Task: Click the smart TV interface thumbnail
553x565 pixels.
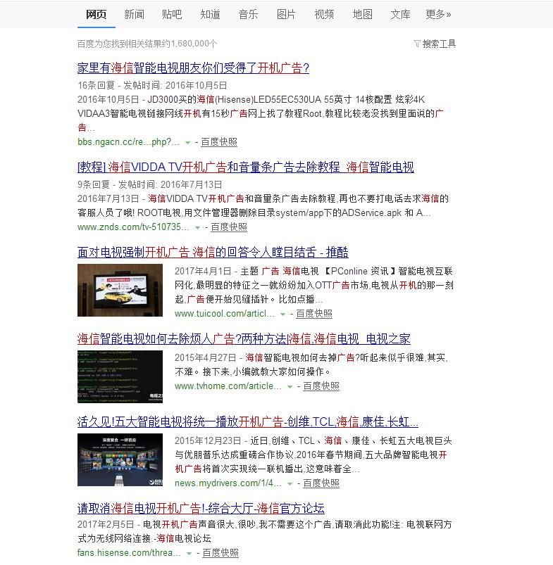Action: (120, 459)
